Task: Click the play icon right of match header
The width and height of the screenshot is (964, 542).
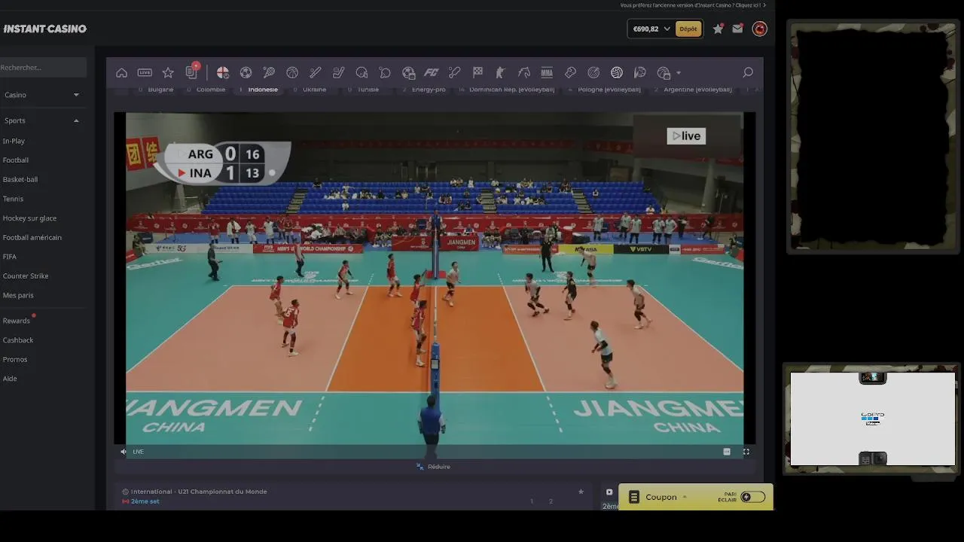Action: (609, 492)
